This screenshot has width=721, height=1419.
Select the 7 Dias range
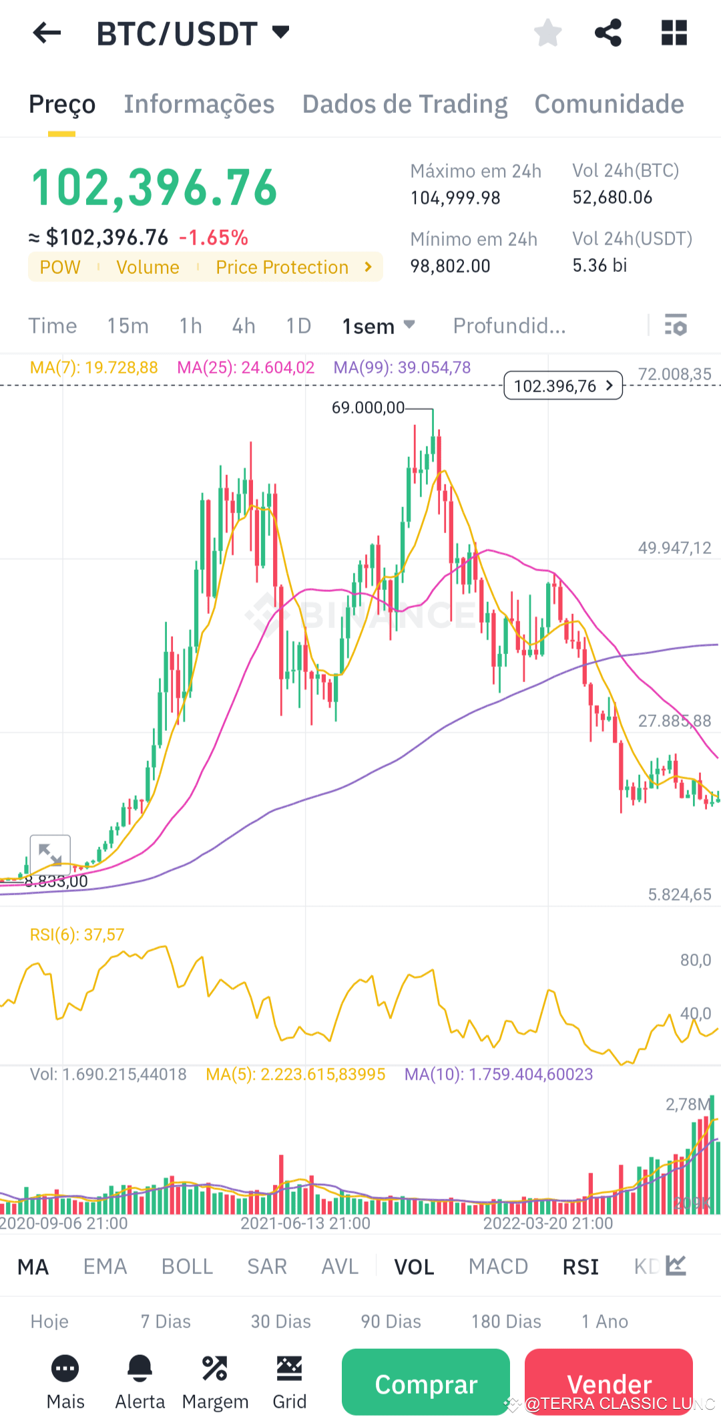click(x=166, y=1321)
